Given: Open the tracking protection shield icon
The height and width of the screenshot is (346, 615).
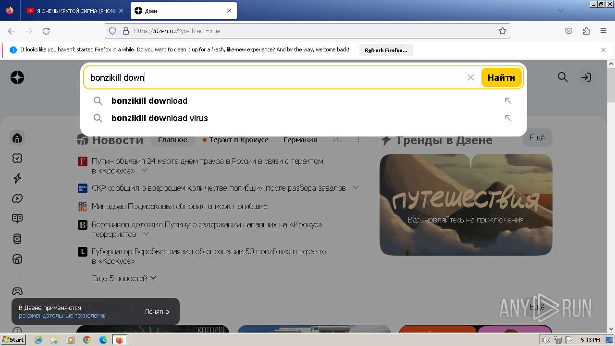Looking at the screenshot, I should tap(112, 31).
